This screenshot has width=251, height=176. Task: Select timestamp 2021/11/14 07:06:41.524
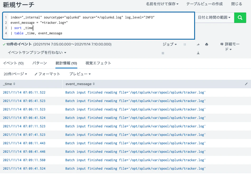coord(24,118)
